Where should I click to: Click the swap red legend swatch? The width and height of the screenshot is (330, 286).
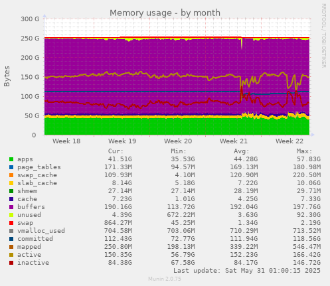coord(11,223)
